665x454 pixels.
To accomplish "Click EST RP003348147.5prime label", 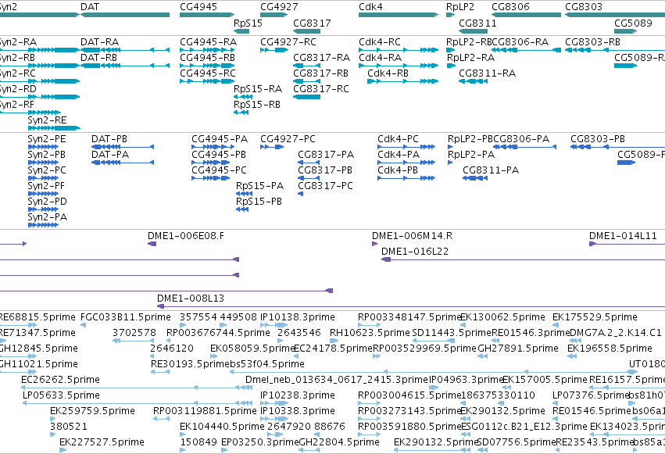I will click(409, 317).
